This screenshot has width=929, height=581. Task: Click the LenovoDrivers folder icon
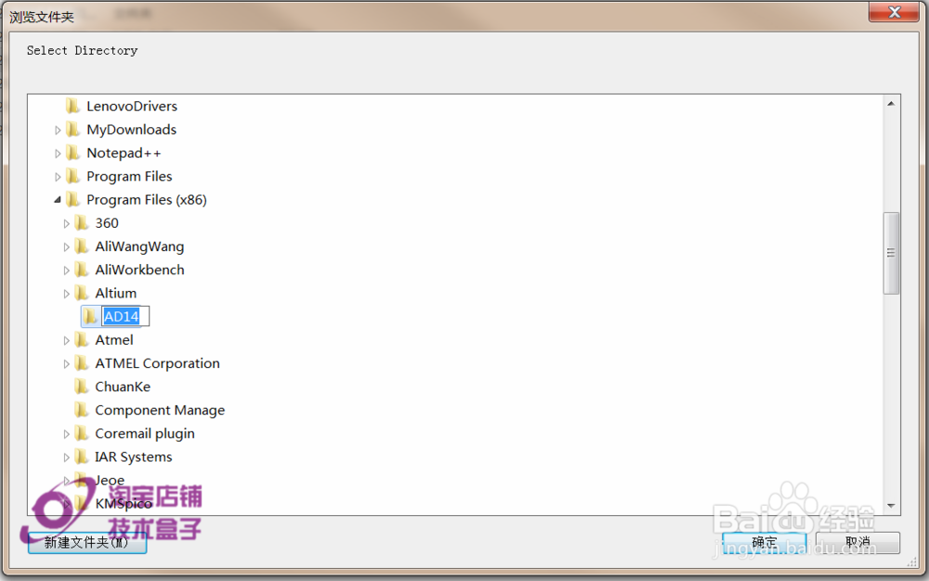click(72, 106)
